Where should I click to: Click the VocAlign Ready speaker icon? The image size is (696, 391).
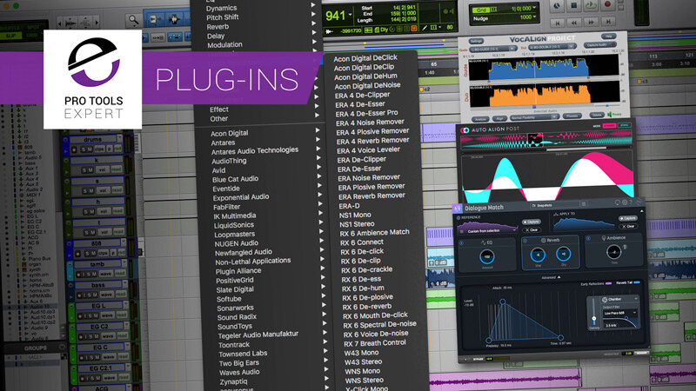pos(611,115)
